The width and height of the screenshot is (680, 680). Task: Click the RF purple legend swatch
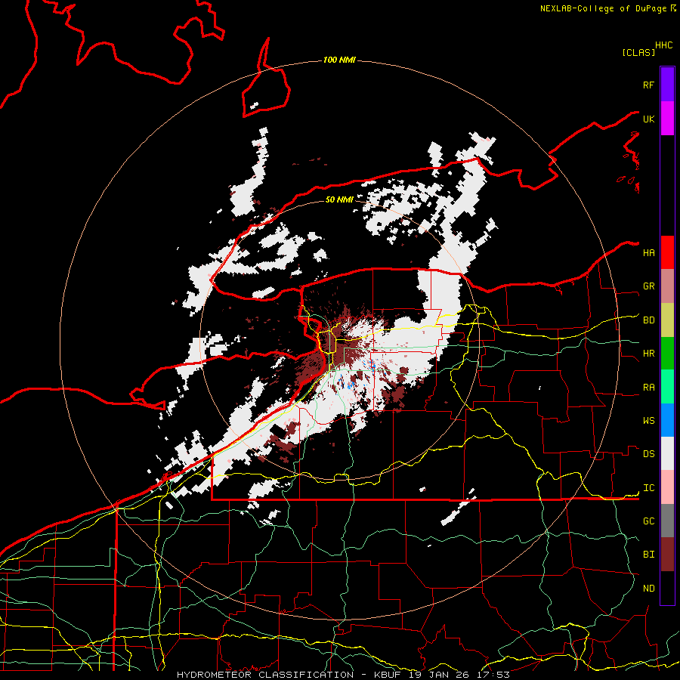(x=667, y=85)
